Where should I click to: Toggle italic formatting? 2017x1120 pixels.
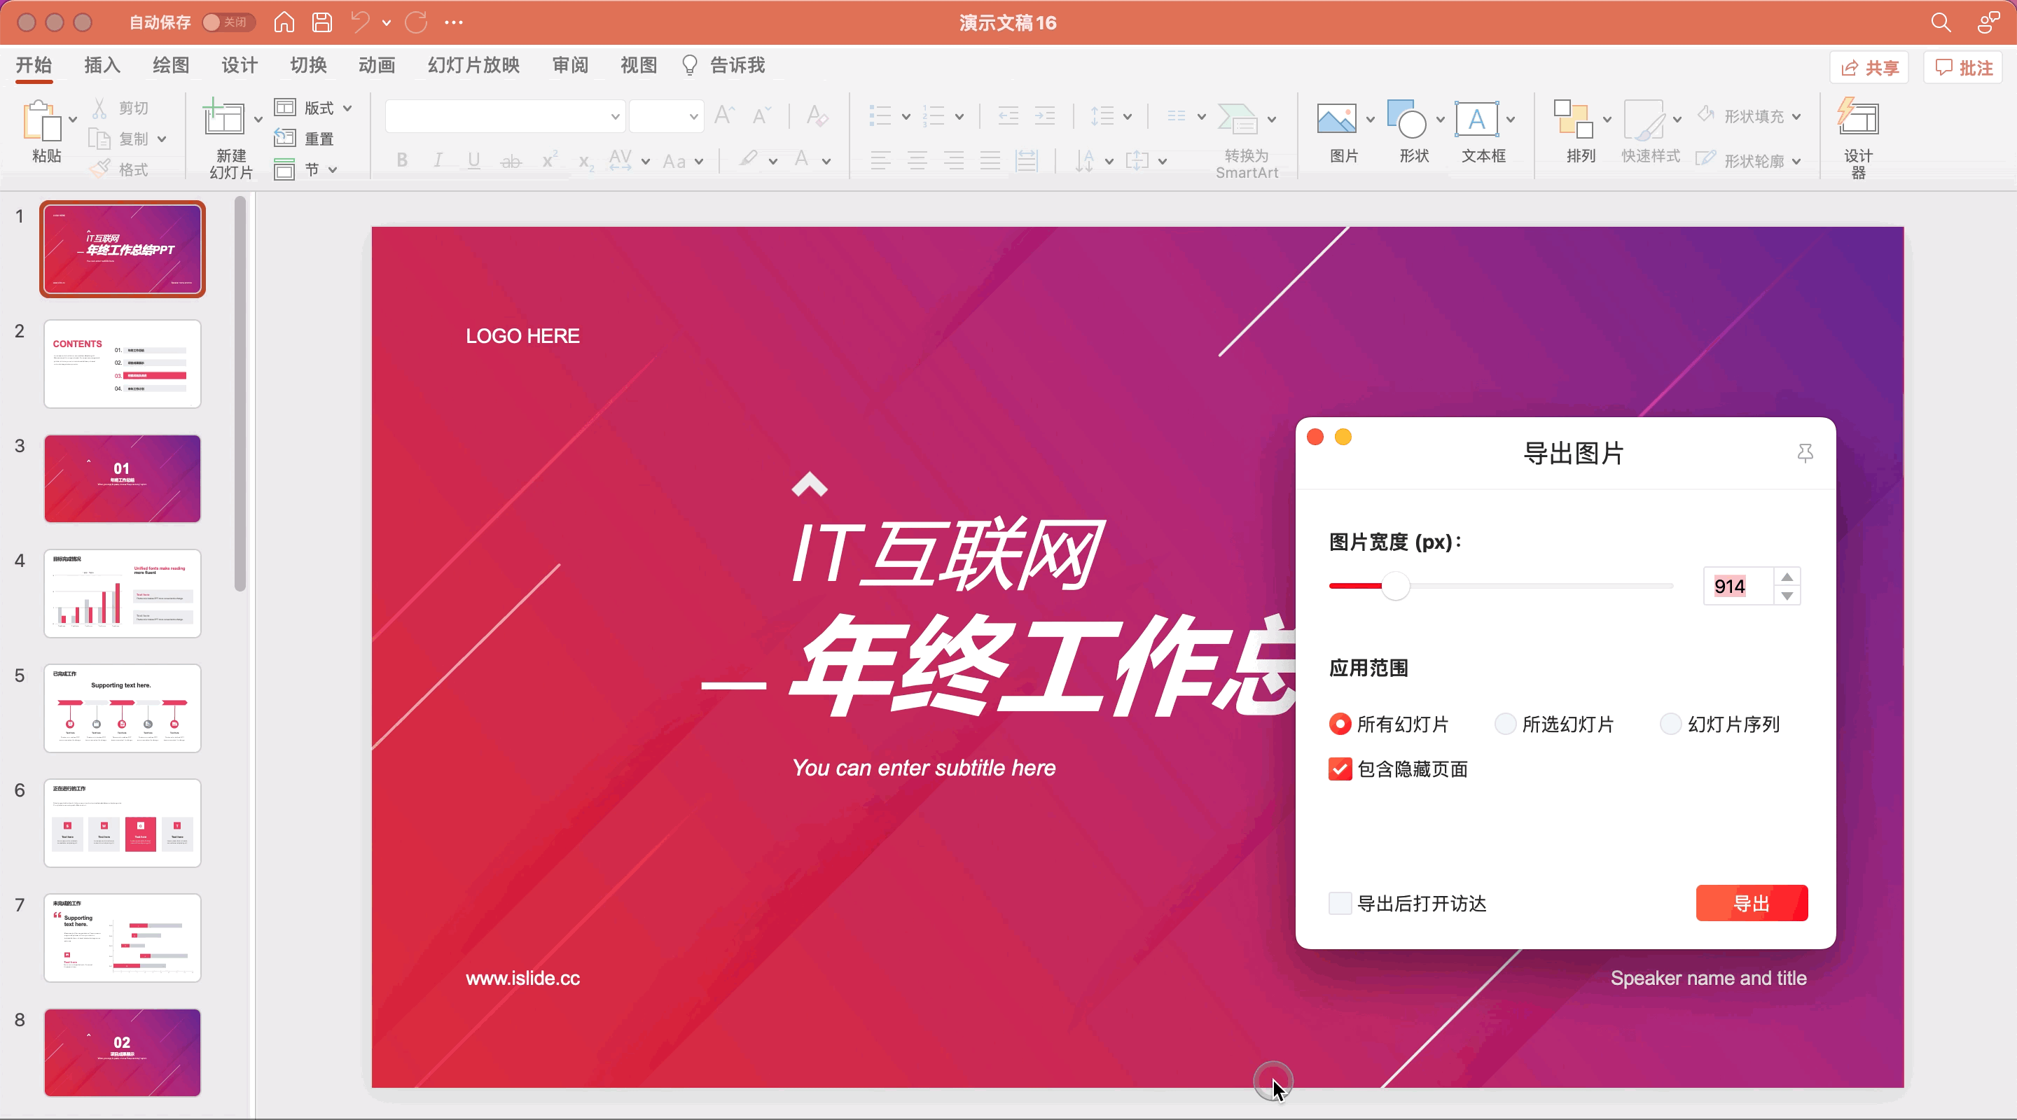point(438,160)
